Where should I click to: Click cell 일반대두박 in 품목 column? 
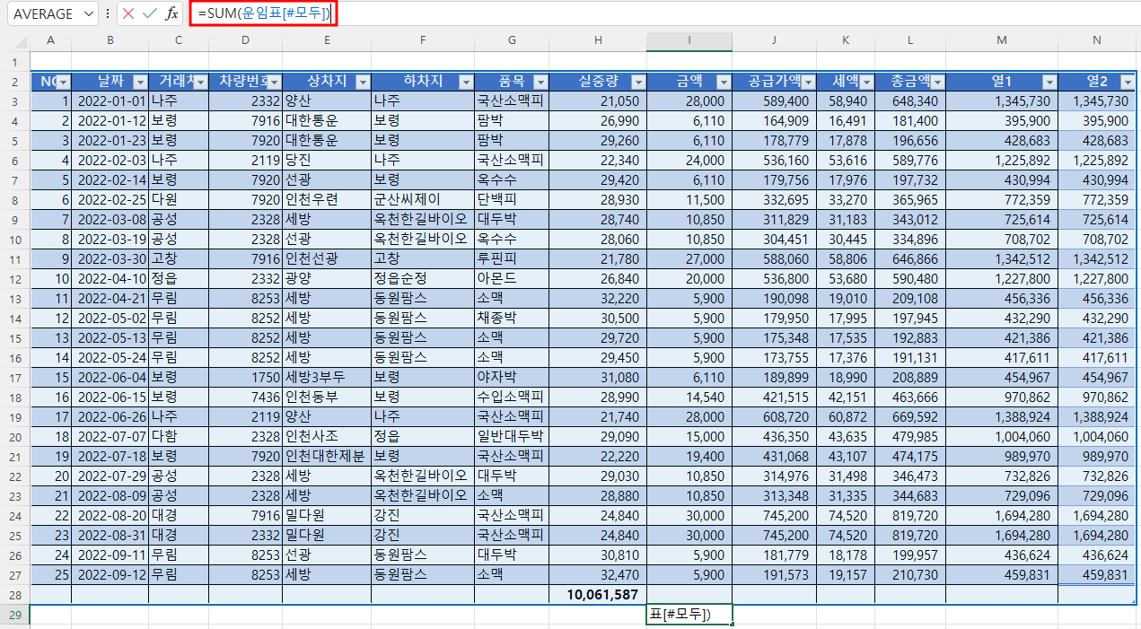click(513, 437)
